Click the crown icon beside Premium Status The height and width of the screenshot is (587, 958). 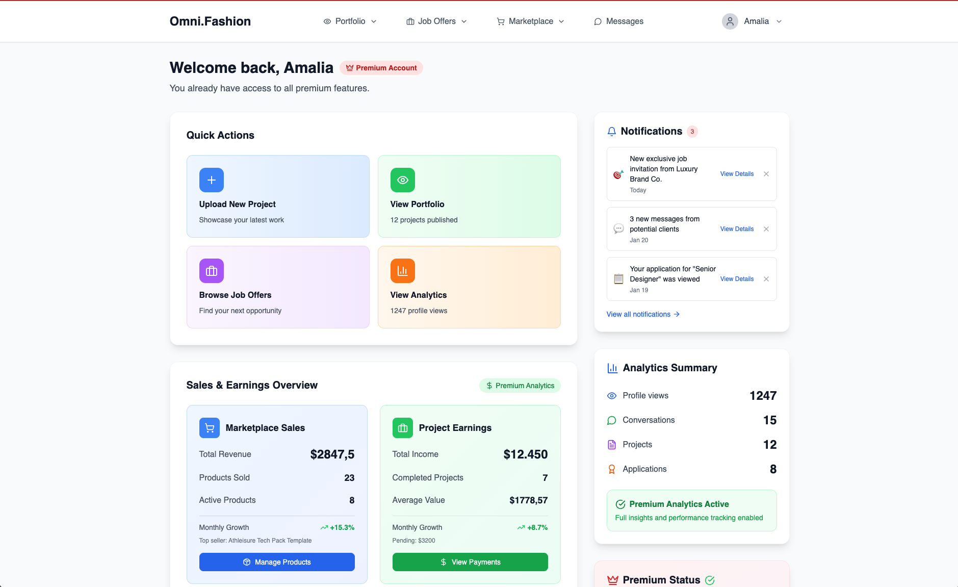tap(612, 580)
